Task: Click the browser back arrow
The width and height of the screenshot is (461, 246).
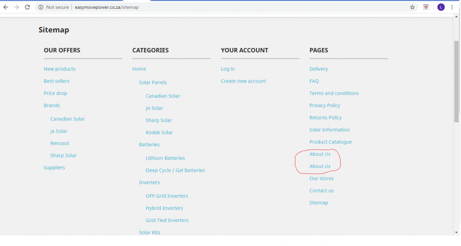Action: [x=6, y=7]
